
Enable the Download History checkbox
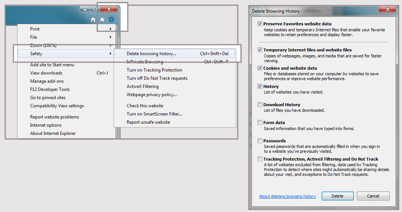pos(260,105)
